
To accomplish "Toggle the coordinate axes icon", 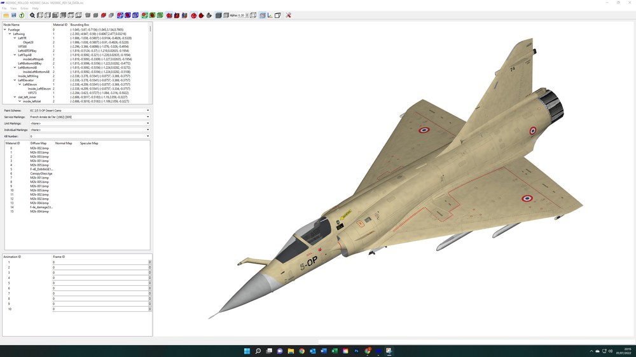I will pyautogui.click(x=270, y=15).
